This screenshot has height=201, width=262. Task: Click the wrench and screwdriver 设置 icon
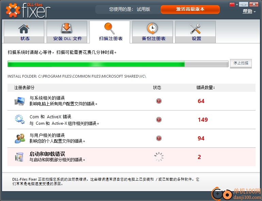(x=195, y=28)
